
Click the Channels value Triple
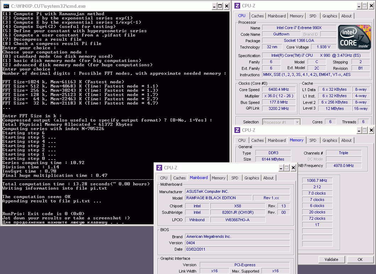[x=344, y=153]
